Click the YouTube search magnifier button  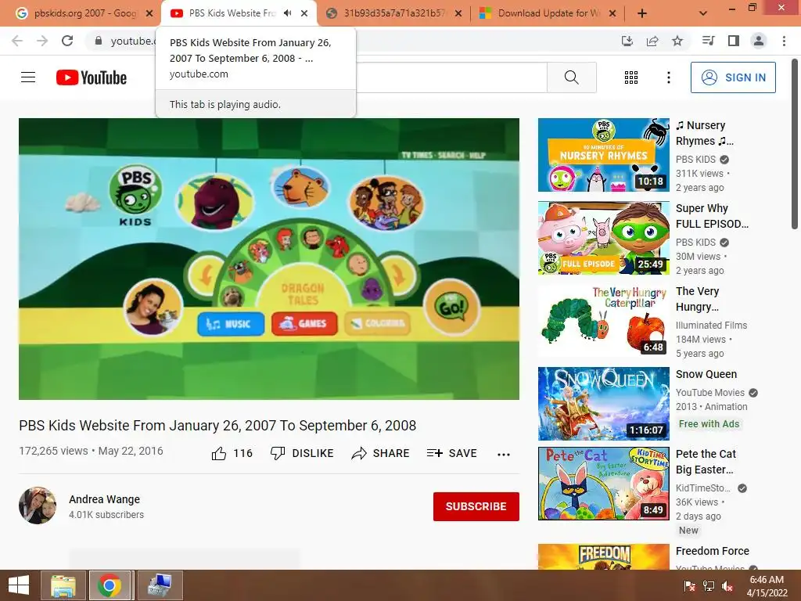click(x=572, y=77)
